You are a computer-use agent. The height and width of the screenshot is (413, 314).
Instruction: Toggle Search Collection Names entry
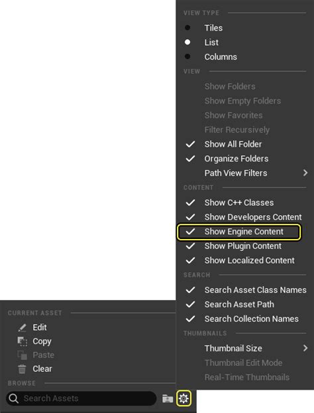pos(245,319)
